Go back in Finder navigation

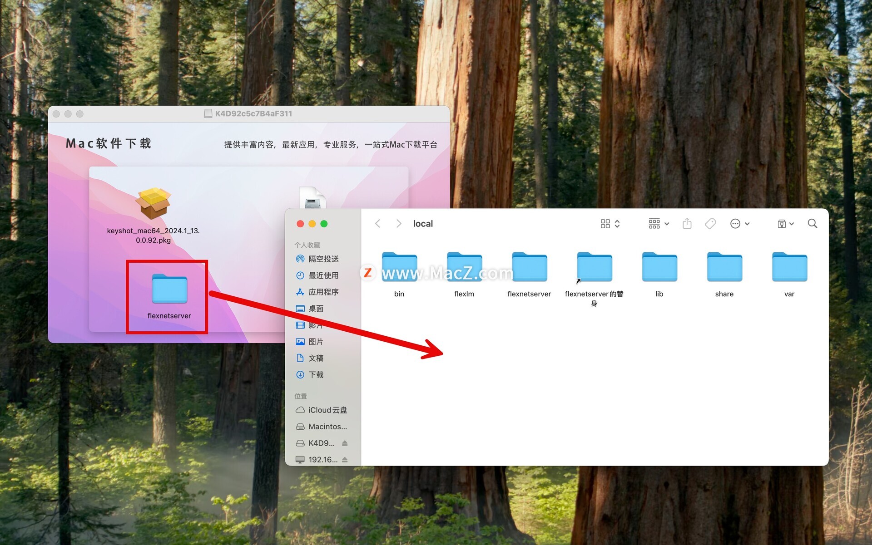(x=377, y=223)
